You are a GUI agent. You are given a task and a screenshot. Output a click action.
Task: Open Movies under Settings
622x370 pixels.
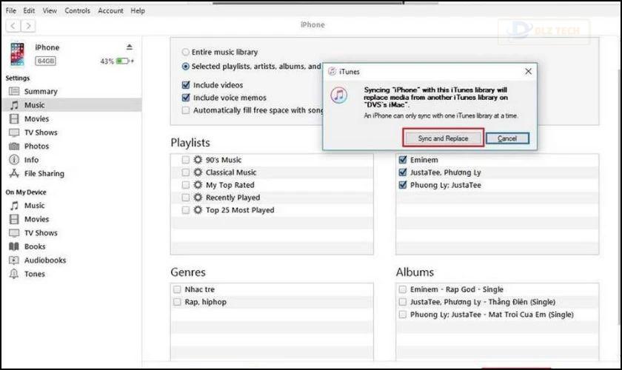point(36,119)
